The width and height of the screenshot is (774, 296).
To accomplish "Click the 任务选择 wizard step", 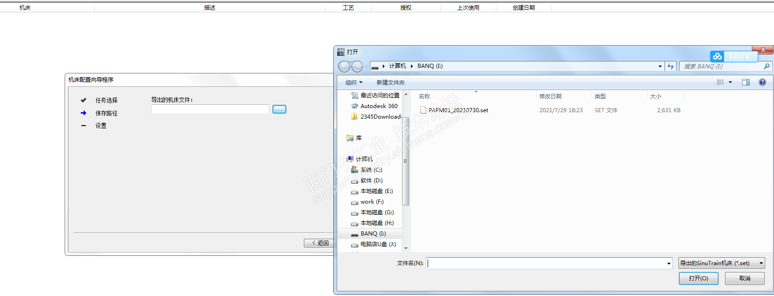I will point(106,100).
